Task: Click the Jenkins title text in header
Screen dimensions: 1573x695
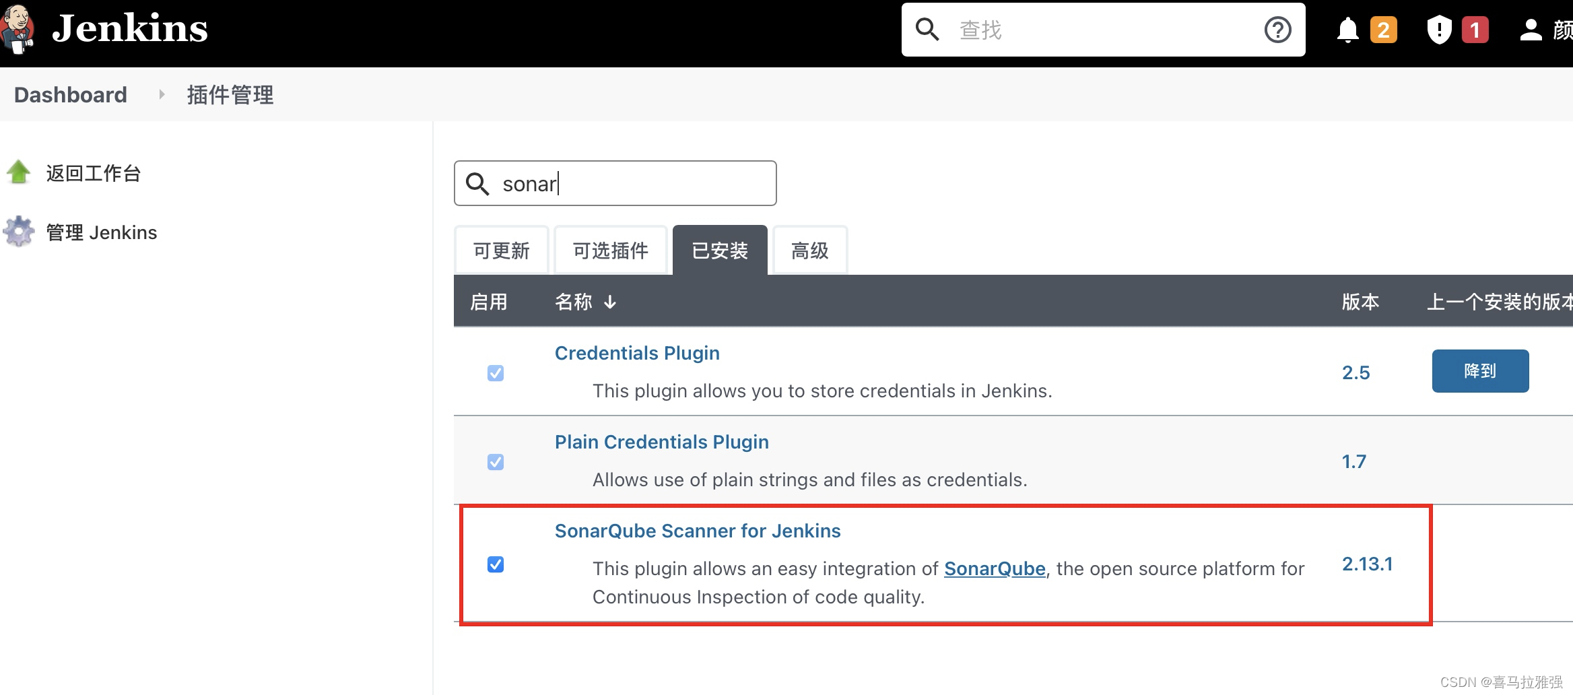Action: (130, 29)
